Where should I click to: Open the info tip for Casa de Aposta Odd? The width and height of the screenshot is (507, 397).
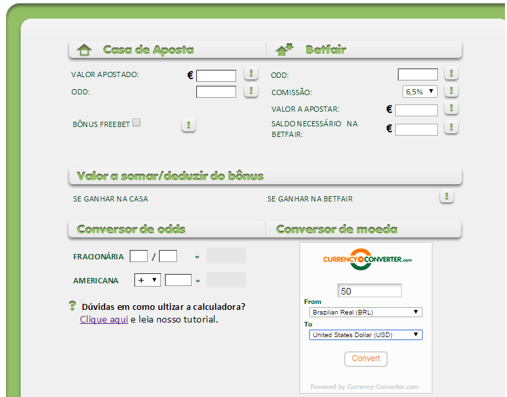point(251,91)
